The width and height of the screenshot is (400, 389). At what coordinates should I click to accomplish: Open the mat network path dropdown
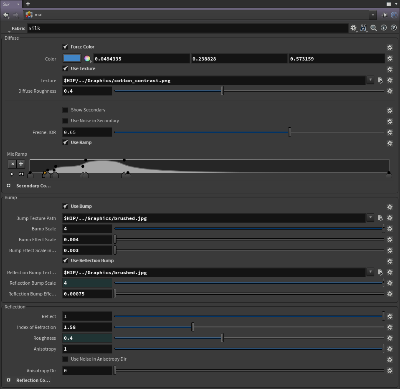[x=373, y=15]
